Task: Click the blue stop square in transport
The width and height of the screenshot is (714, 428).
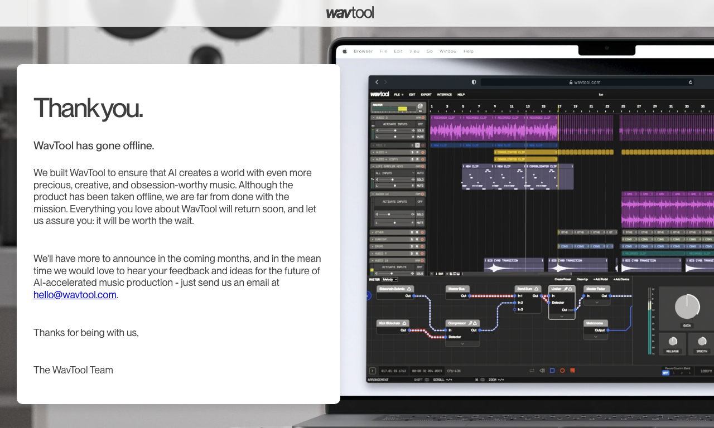Action: click(x=552, y=371)
